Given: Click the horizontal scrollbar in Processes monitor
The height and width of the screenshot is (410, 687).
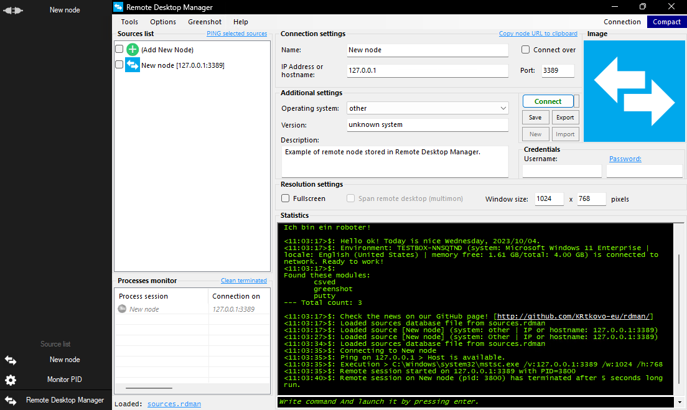Looking at the screenshot, I should (149, 388).
